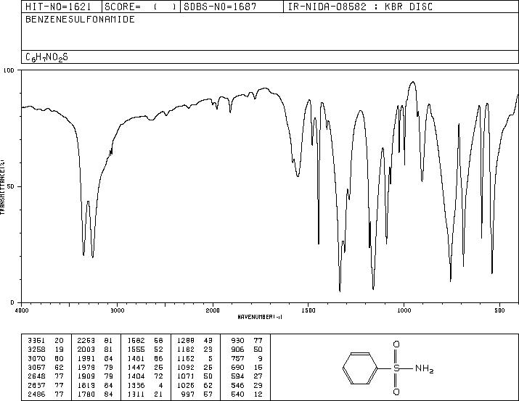Click the 2000 wavenumber axis label

pos(213,310)
